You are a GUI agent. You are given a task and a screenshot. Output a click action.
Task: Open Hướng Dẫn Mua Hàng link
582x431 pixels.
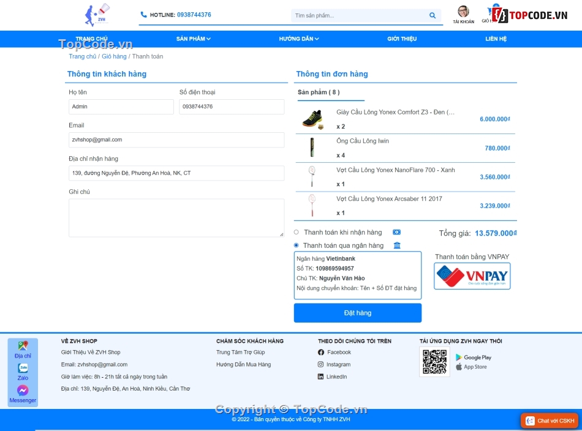(243, 365)
